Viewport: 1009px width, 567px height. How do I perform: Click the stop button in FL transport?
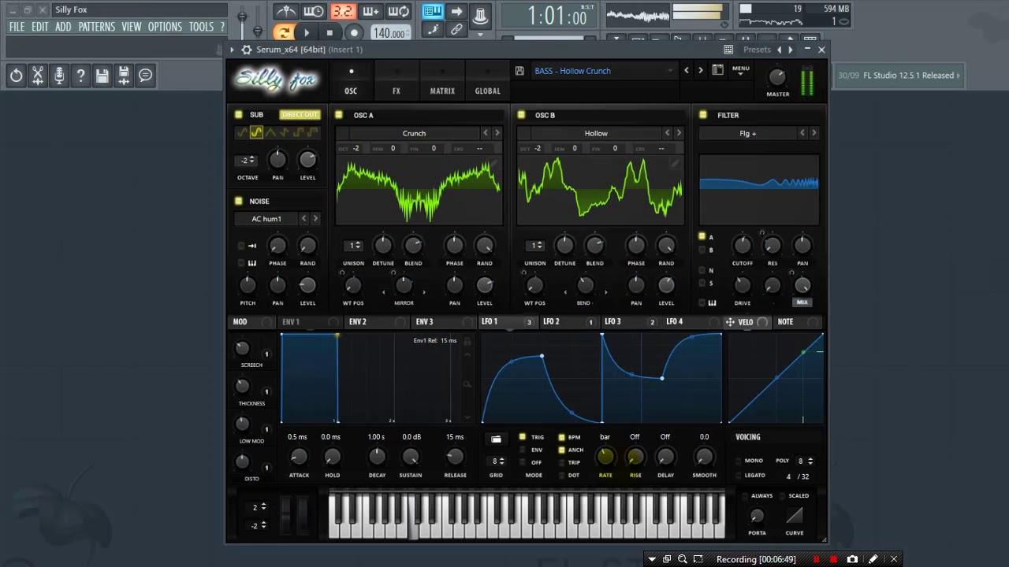[x=330, y=32]
